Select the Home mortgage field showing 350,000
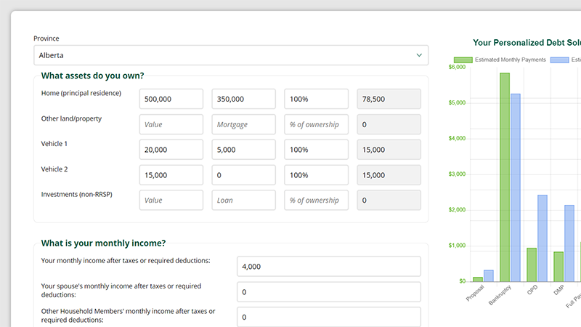 pyautogui.click(x=243, y=99)
